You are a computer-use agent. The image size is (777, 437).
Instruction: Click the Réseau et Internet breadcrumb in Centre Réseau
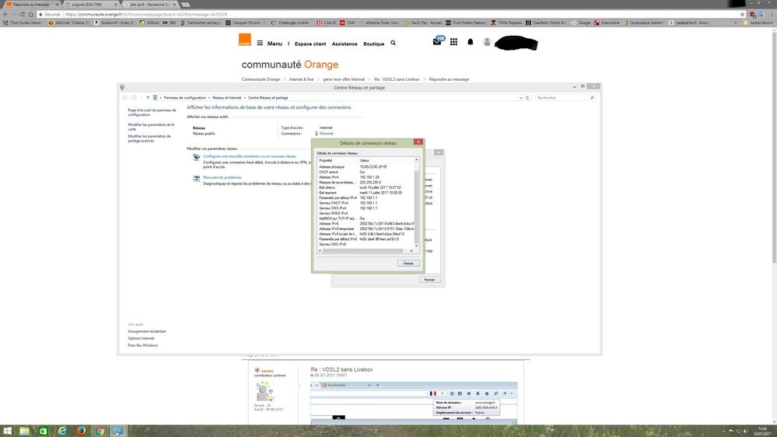227,98
